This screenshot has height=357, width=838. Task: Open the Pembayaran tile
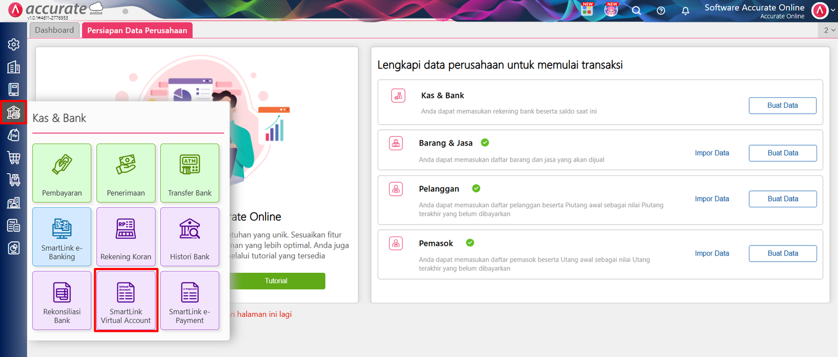(x=62, y=173)
